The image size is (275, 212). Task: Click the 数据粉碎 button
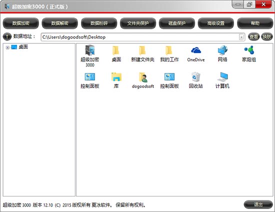(x=99, y=23)
